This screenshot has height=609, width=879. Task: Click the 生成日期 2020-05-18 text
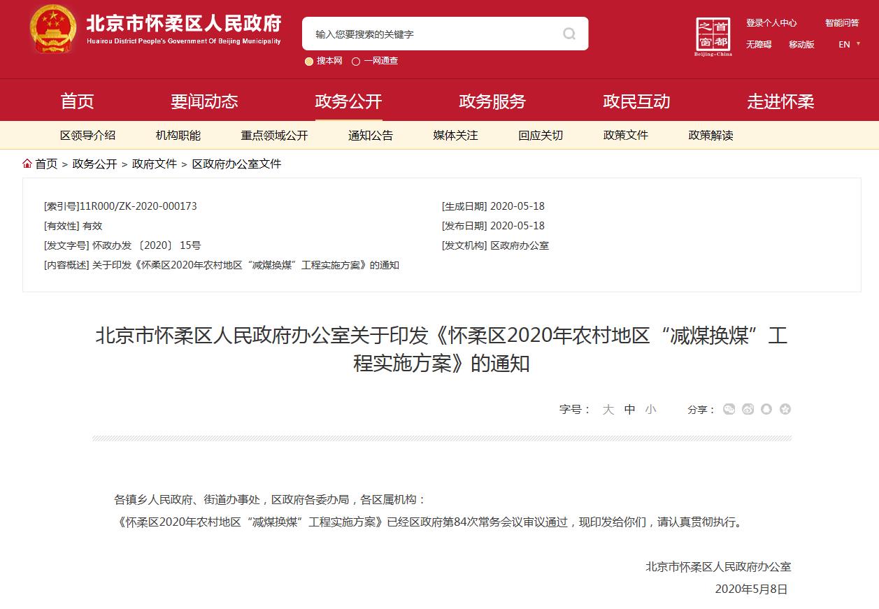493,206
